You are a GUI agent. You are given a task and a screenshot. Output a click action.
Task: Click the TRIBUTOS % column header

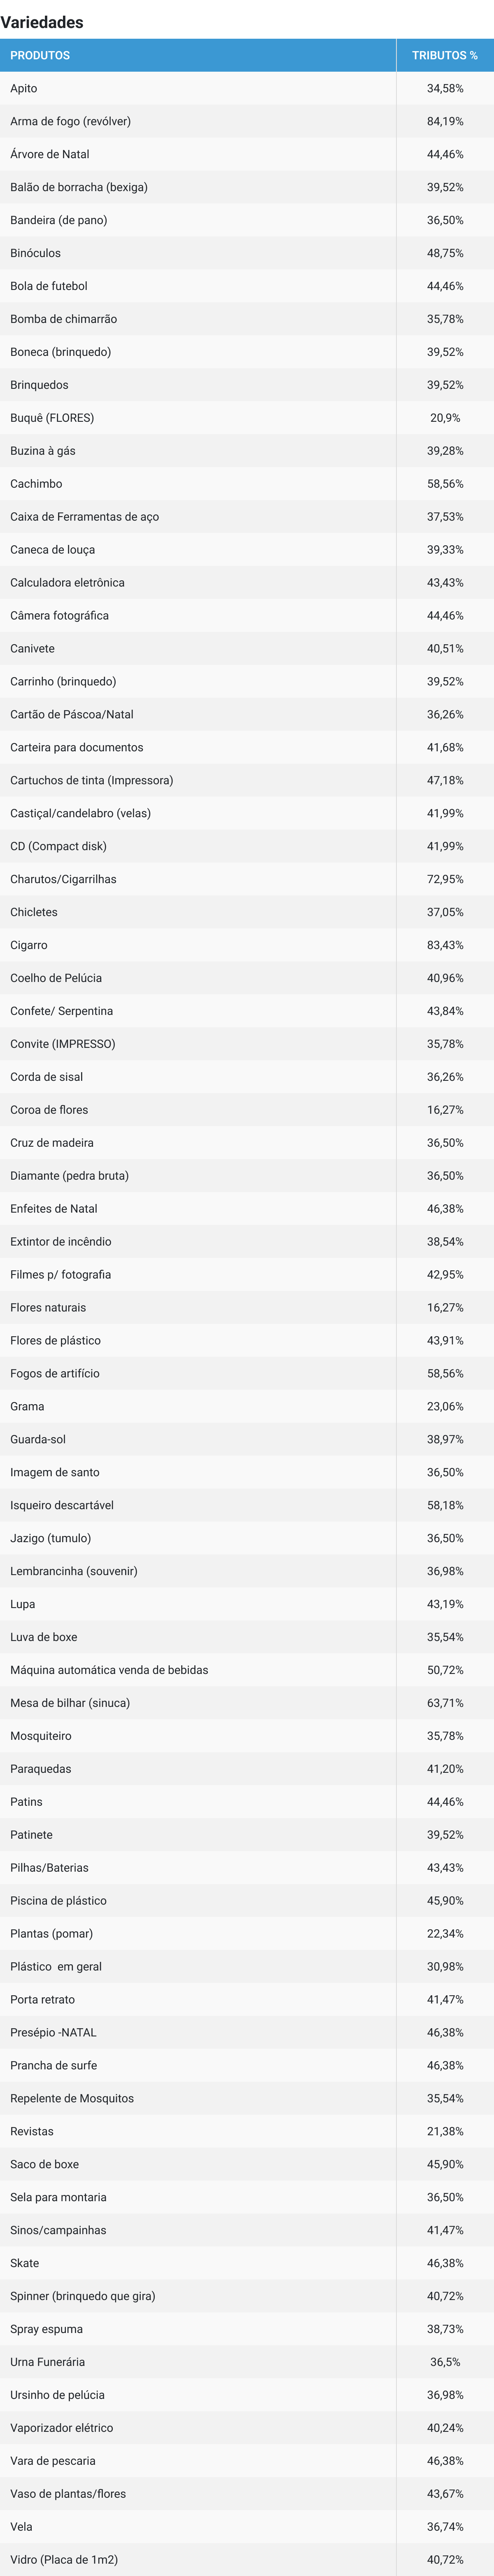[444, 55]
